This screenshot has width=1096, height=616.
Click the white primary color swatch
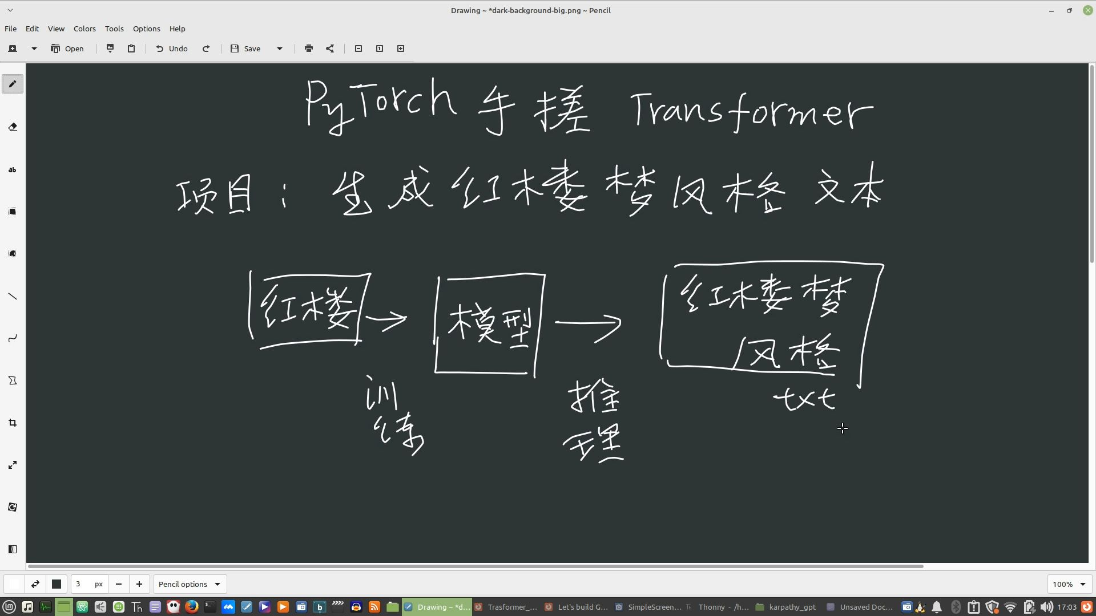14,584
